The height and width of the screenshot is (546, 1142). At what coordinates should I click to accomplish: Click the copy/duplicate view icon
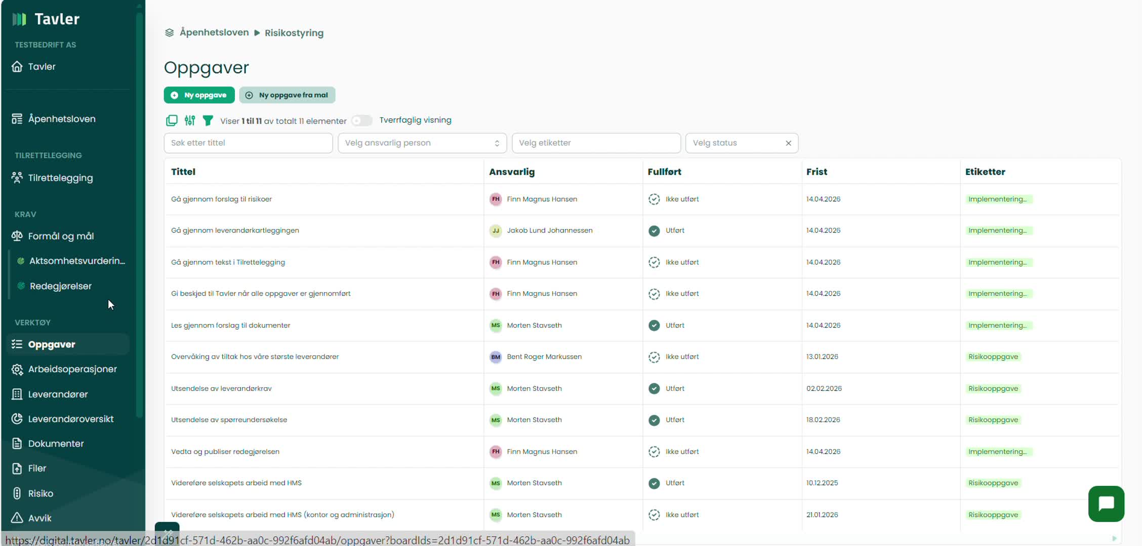[x=172, y=120]
